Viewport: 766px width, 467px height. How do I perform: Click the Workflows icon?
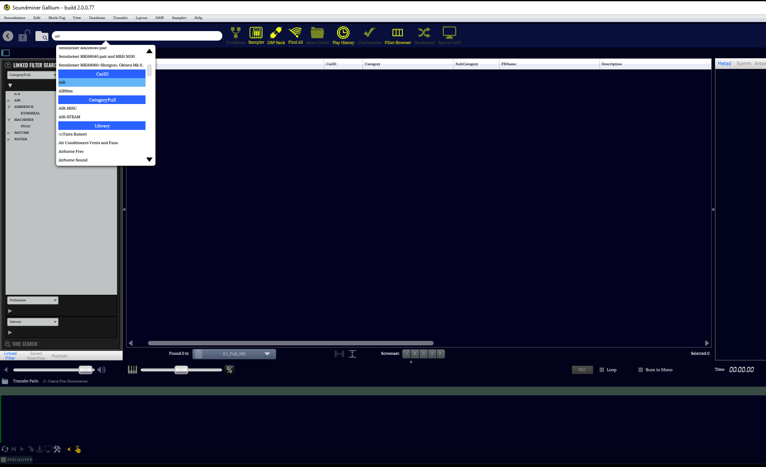[x=235, y=33]
